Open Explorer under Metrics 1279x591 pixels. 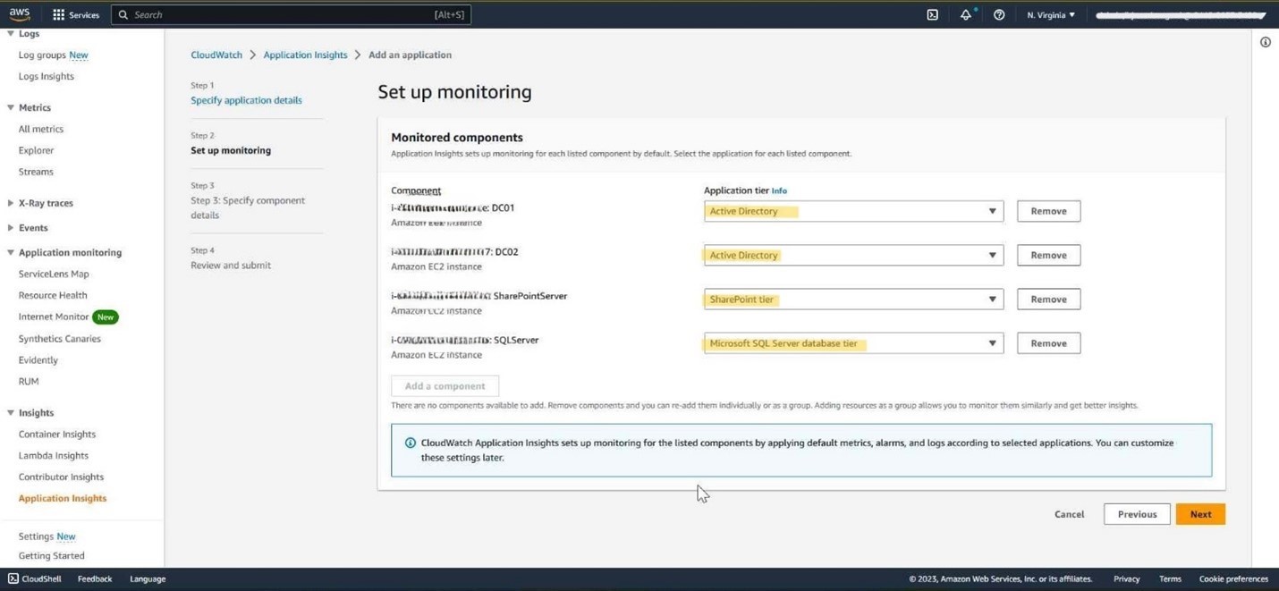36,150
